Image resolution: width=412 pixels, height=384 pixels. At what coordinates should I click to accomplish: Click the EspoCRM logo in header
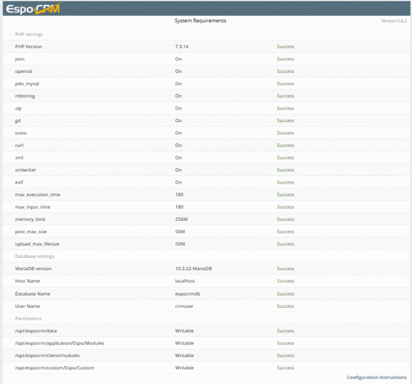click(x=33, y=8)
